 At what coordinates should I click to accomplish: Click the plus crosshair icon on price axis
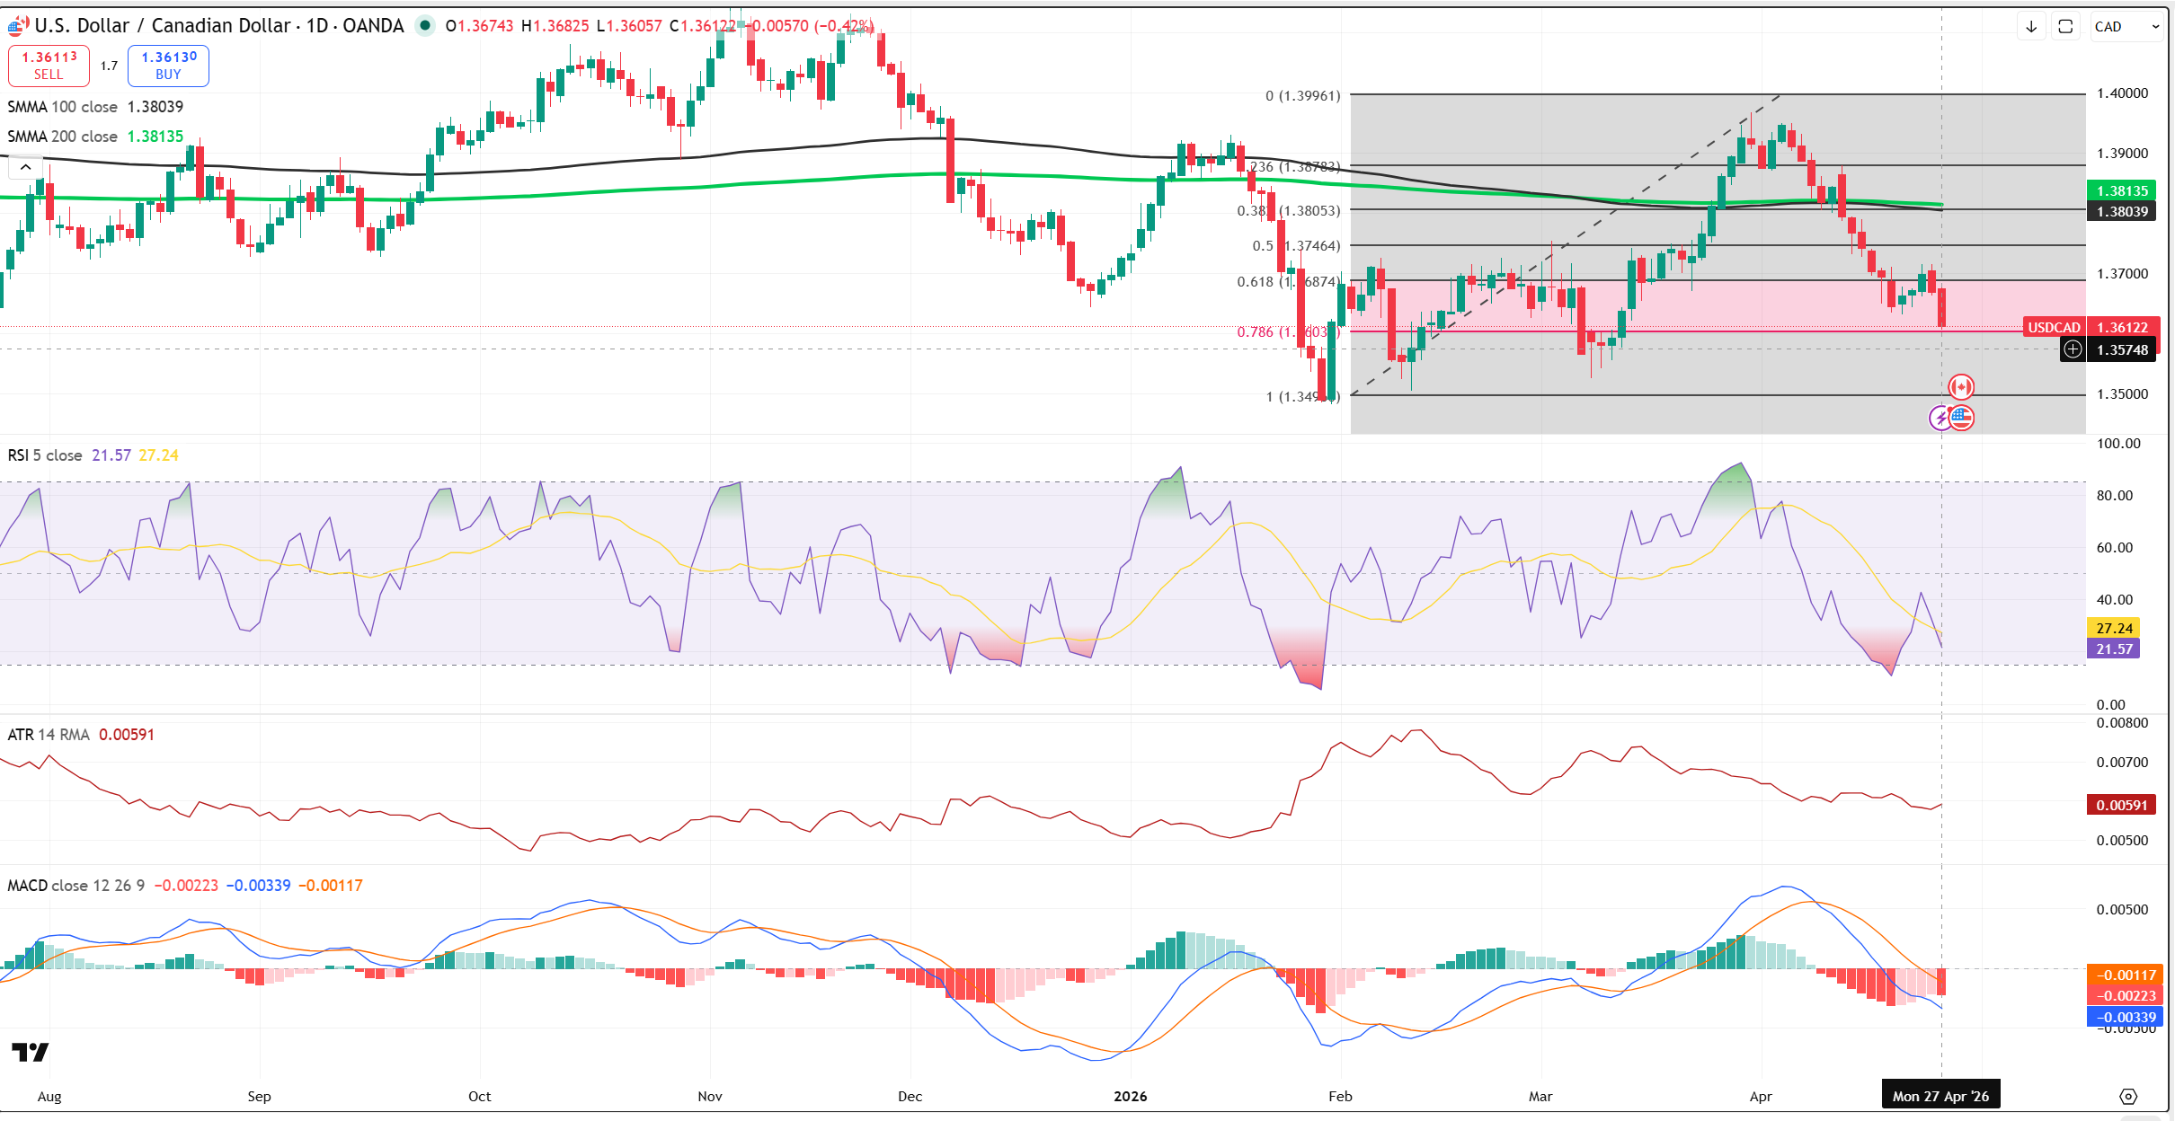[2073, 349]
